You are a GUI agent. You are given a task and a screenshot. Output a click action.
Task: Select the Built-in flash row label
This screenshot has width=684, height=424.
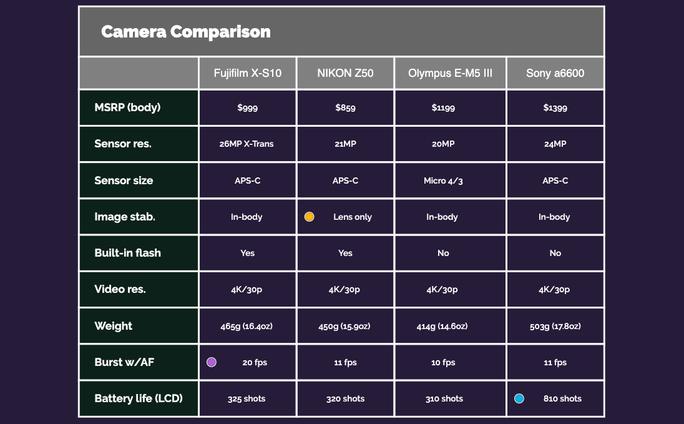[127, 253]
